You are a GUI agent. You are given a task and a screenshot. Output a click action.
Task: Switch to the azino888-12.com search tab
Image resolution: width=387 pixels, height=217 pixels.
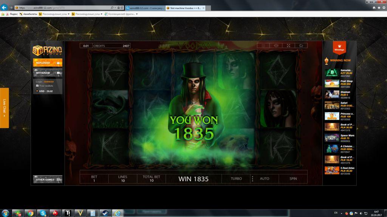[x=145, y=8]
